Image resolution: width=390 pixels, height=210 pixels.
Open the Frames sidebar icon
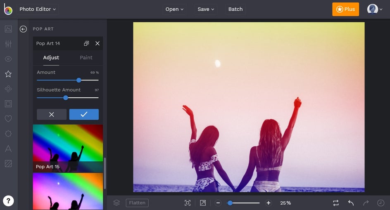tap(8, 104)
